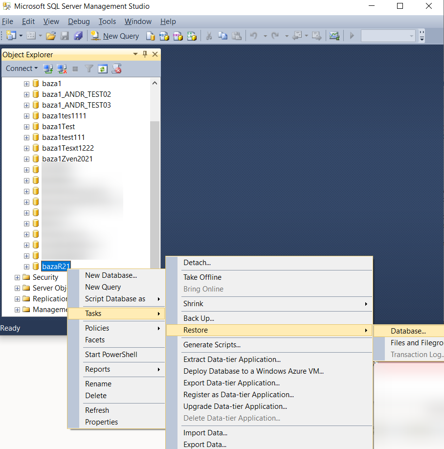Open the Window menu
Screen dimensions: 444x449
click(x=138, y=22)
